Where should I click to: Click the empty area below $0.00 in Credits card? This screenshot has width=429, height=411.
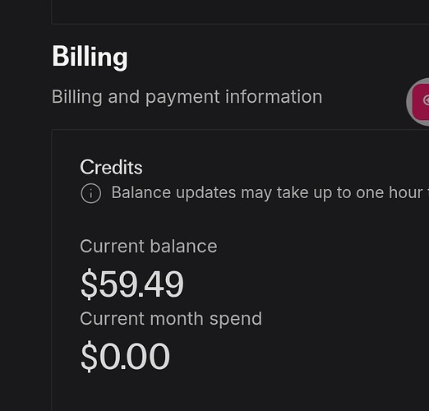click(x=240, y=393)
